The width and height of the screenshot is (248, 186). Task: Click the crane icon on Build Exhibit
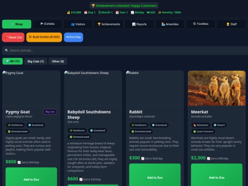click(30, 37)
